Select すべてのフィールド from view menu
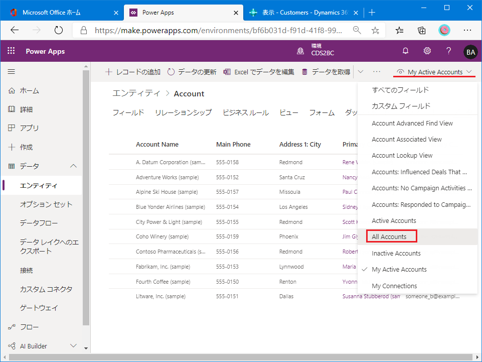482x362 pixels. (417, 90)
